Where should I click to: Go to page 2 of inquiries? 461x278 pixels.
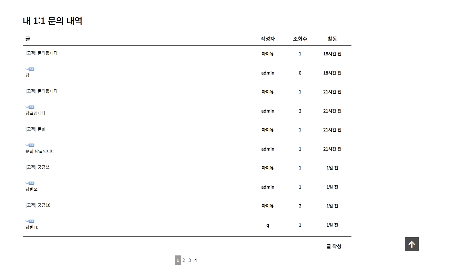coord(183,260)
